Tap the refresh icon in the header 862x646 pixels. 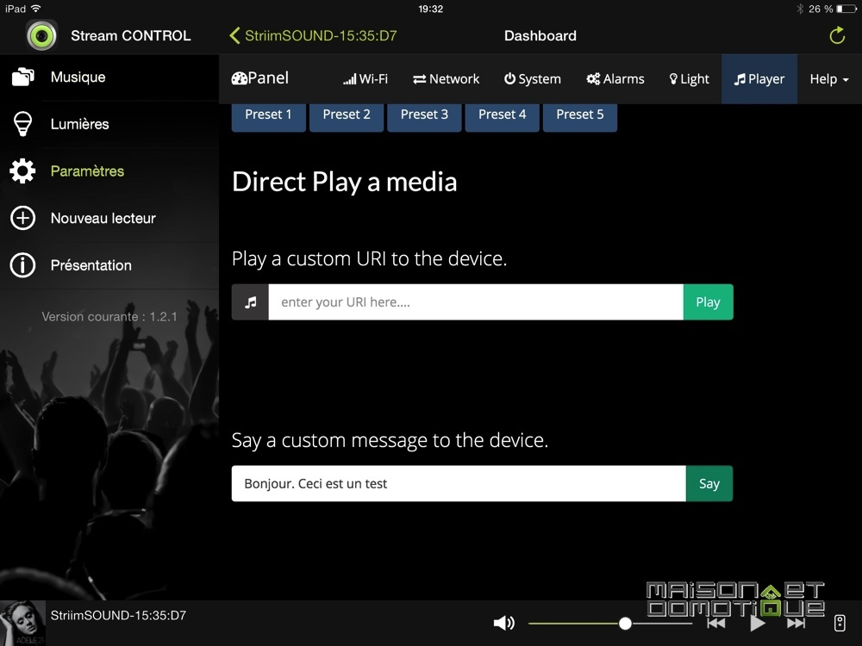837,35
